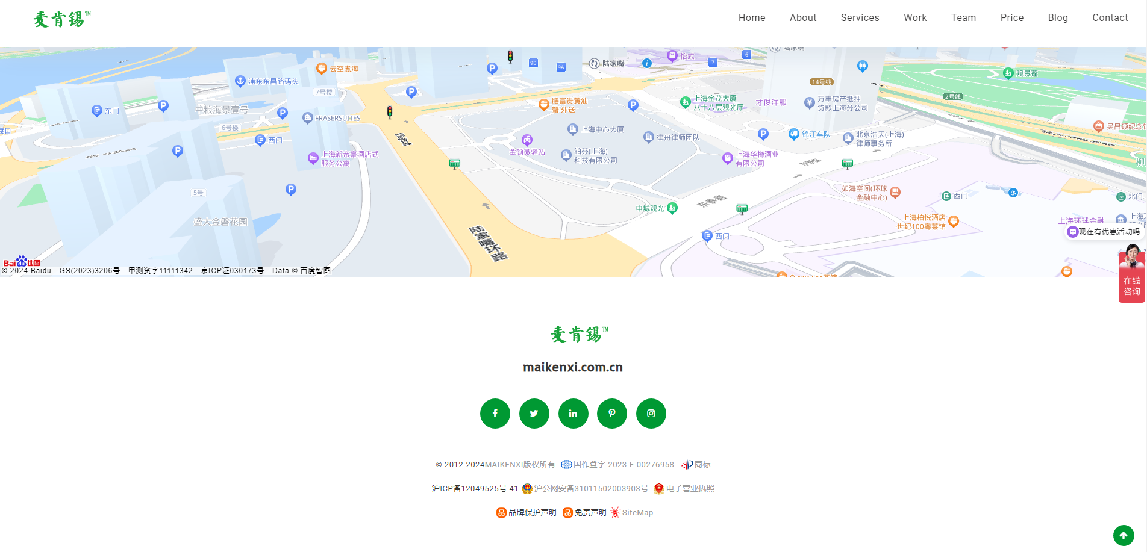Click the 电子营业执照 license link

tap(690, 489)
